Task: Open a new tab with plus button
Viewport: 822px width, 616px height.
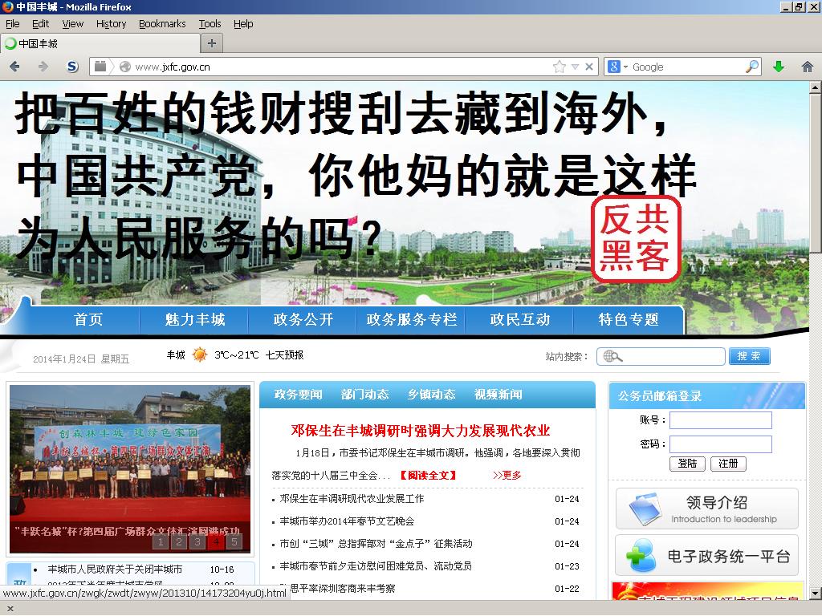Action: [x=211, y=43]
